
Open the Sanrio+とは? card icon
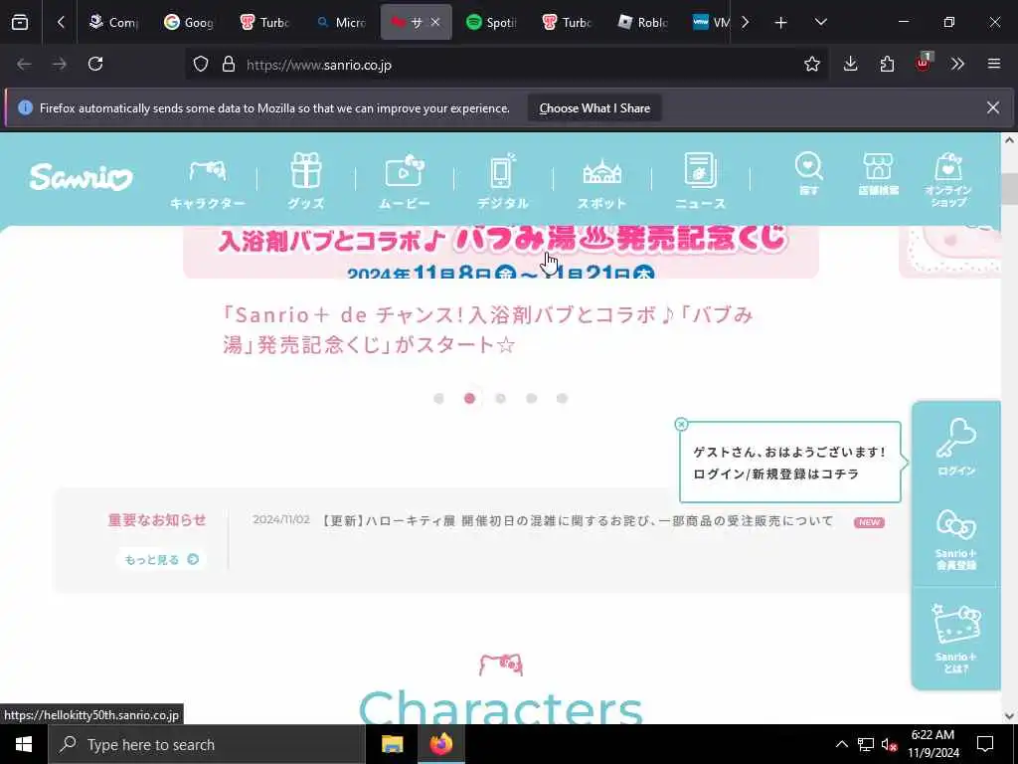[956, 638]
